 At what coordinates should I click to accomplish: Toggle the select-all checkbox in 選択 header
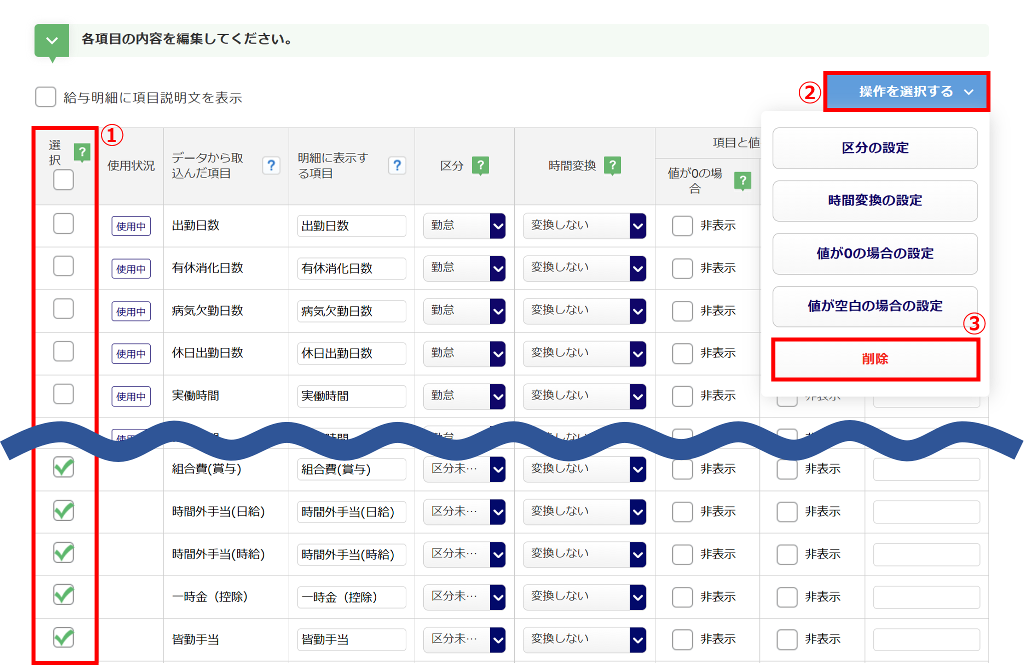64,180
